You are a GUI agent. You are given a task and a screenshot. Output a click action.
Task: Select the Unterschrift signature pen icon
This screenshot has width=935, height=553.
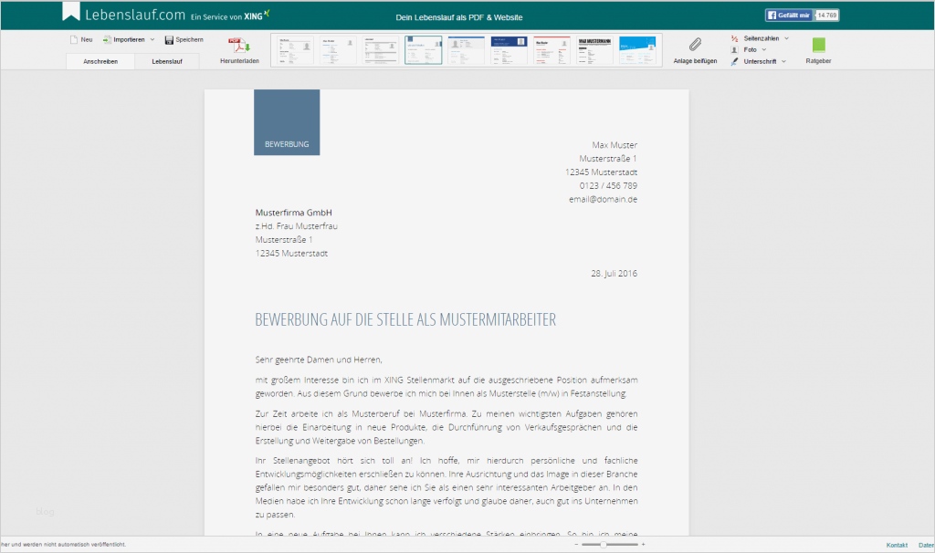[735, 60]
